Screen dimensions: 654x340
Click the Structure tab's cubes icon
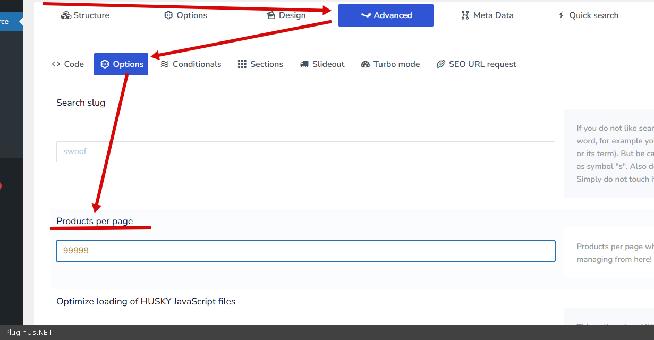(x=66, y=15)
